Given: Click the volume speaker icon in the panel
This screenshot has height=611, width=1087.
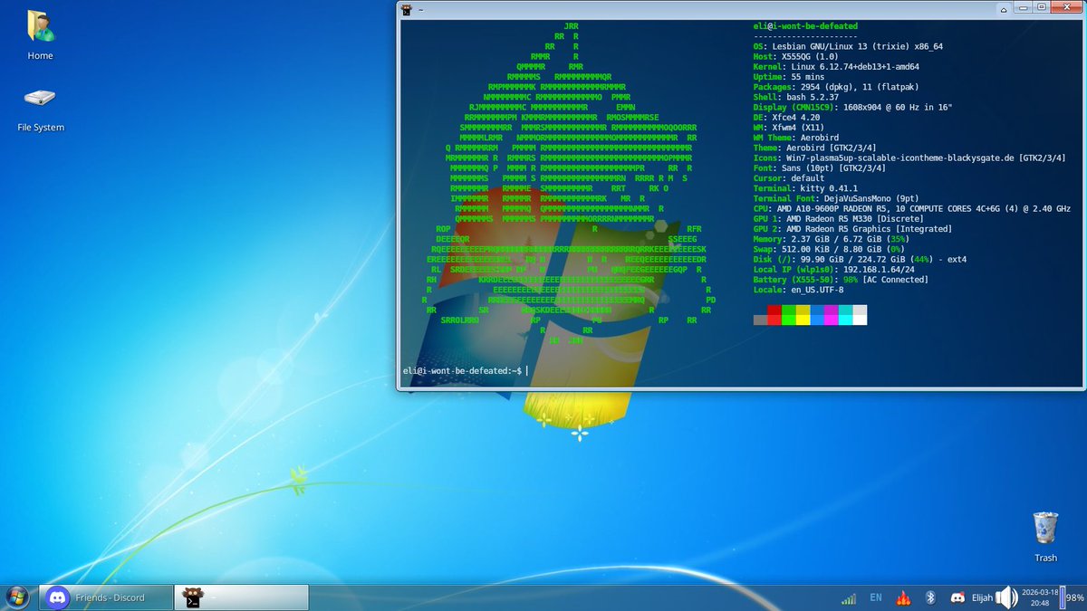Looking at the screenshot, I should point(1006,597).
